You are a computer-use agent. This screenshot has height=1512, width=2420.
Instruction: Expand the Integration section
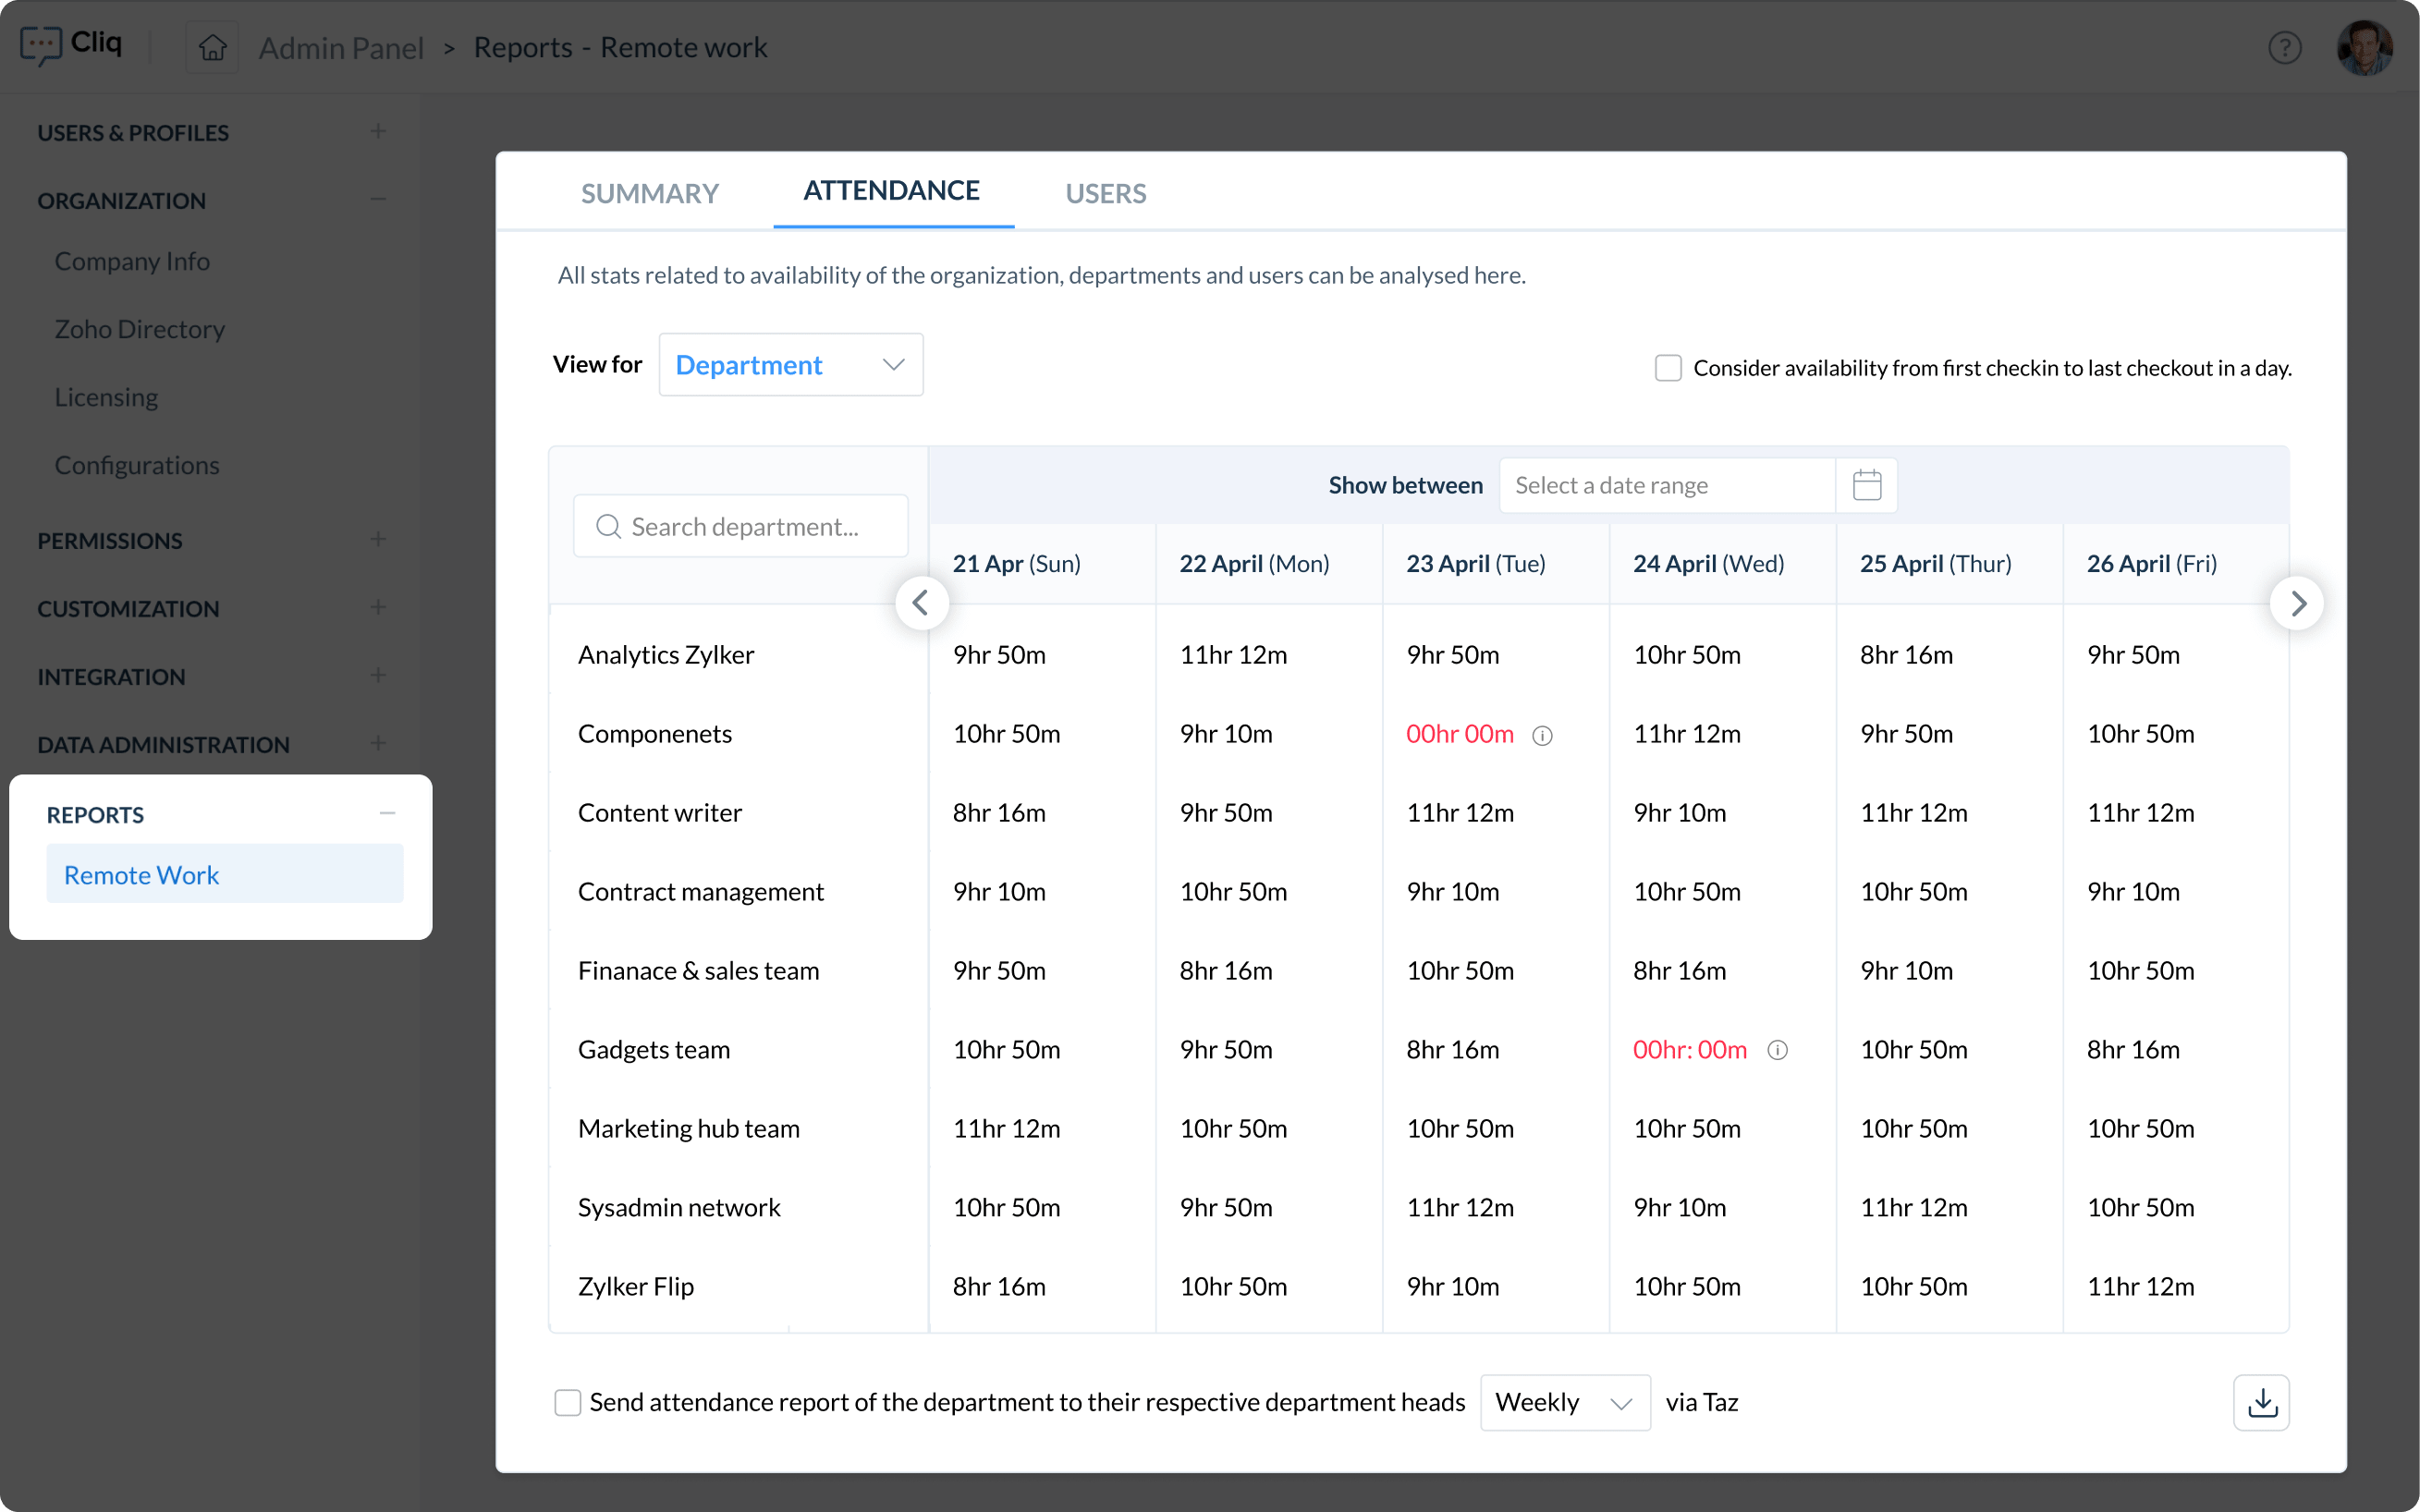[378, 675]
